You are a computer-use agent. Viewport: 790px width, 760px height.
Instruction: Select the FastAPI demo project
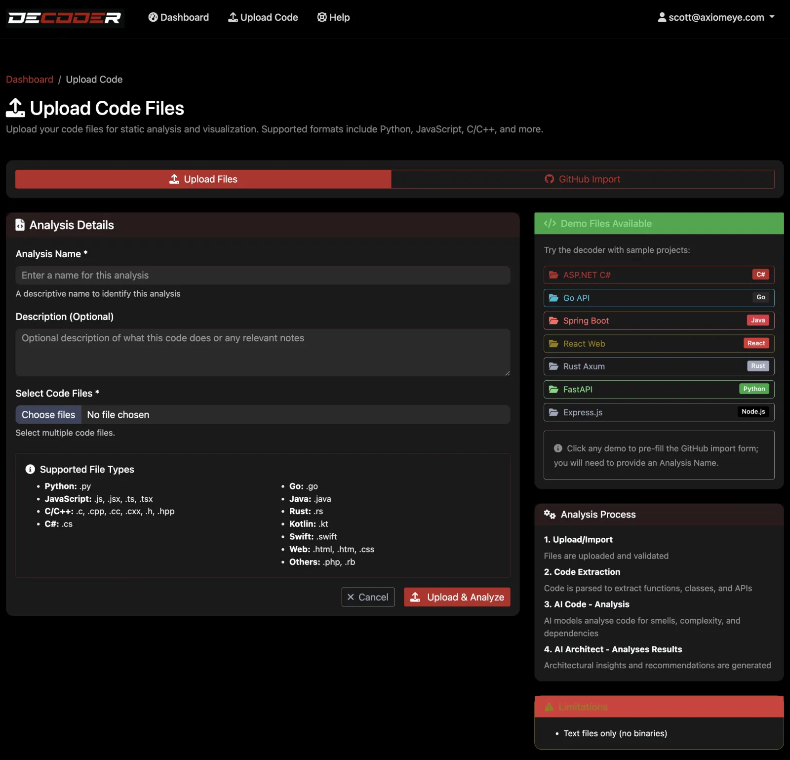pyautogui.click(x=659, y=389)
